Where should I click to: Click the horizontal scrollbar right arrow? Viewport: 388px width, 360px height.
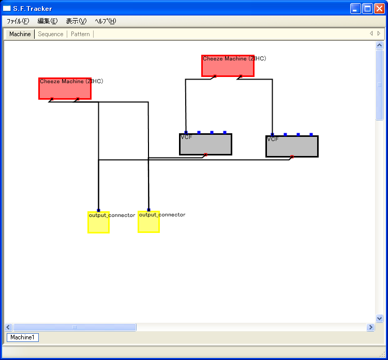[370, 327]
